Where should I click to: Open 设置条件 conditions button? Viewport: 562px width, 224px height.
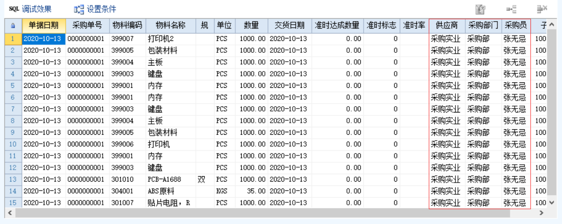click(95, 9)
